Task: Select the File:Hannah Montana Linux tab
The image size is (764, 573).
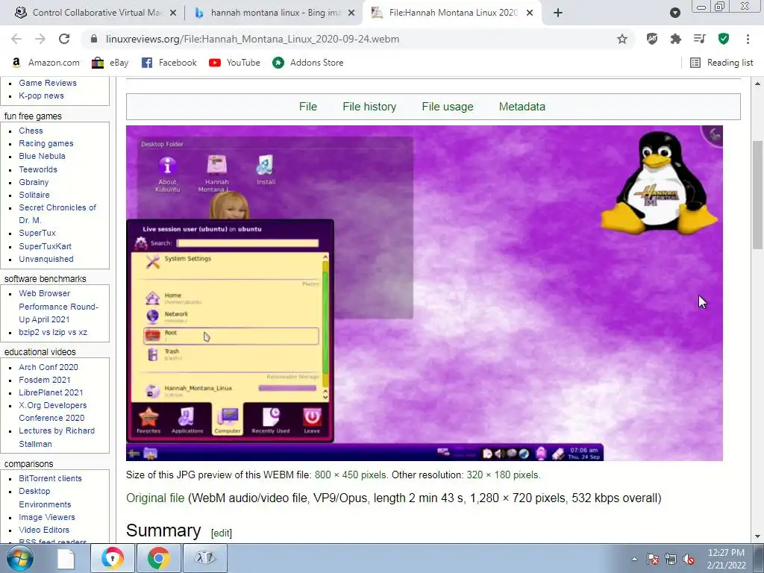Action: coord(452,13)
